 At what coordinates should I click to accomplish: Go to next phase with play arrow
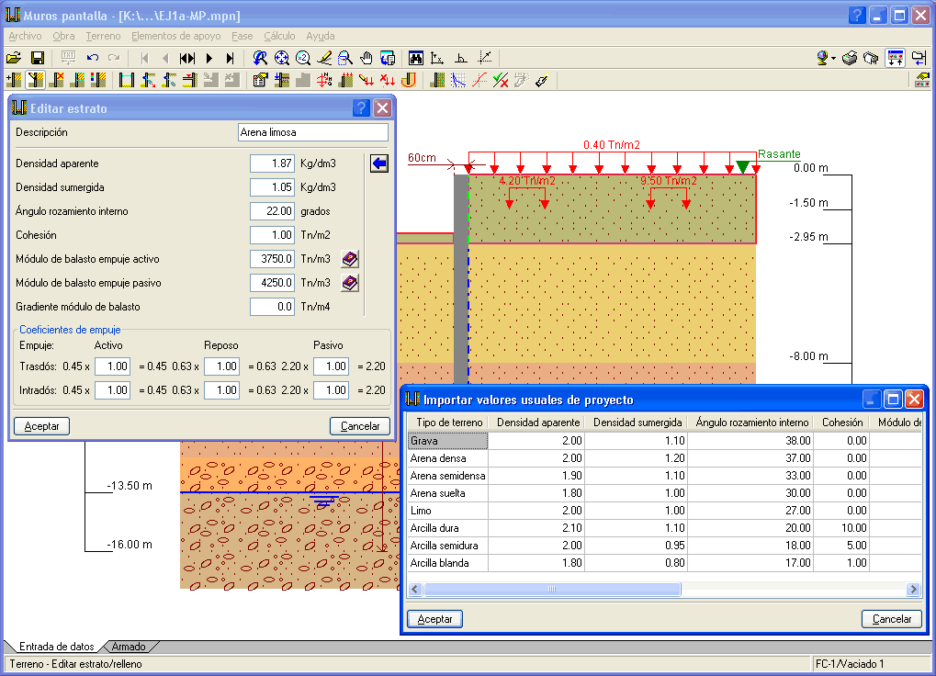coord(209,58)
